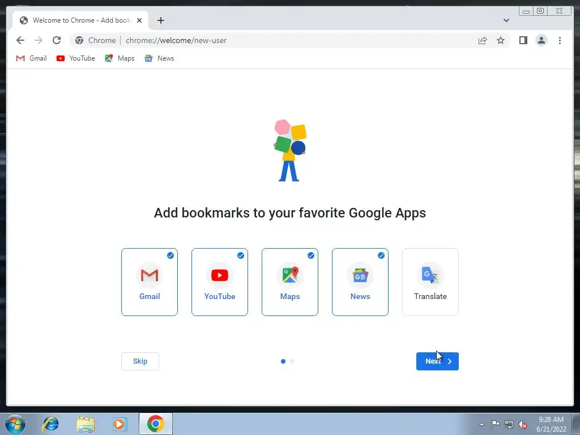Click the Skip button
580x435 pixels.
[140, 361]
